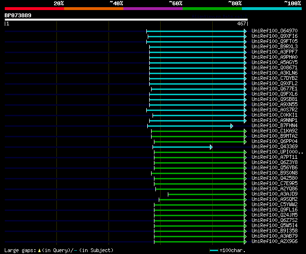Click the red 20% identity legend segment
Screen dimensions: 306x254
point(34,9)
